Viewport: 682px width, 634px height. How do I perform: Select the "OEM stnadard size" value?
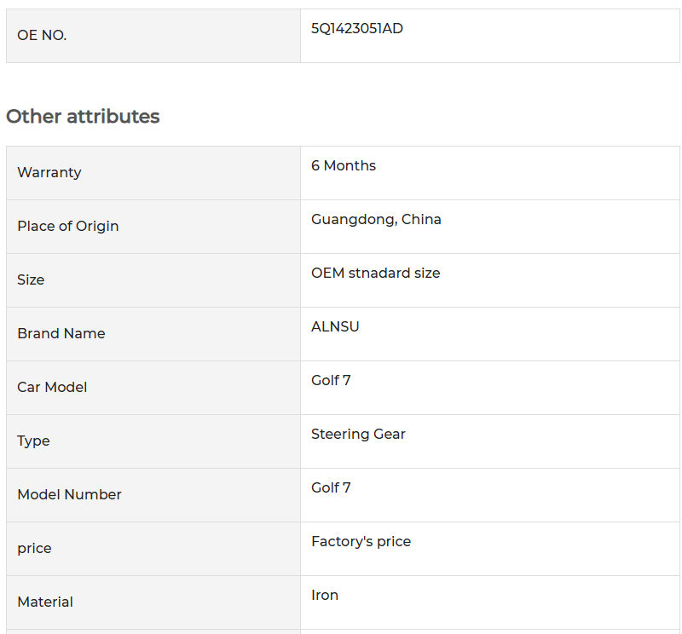[376, 273]
